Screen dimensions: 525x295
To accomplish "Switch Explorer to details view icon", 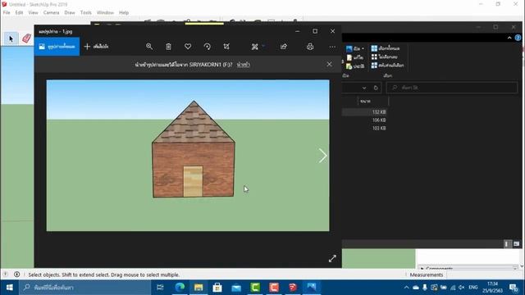I will pos(507,244).
